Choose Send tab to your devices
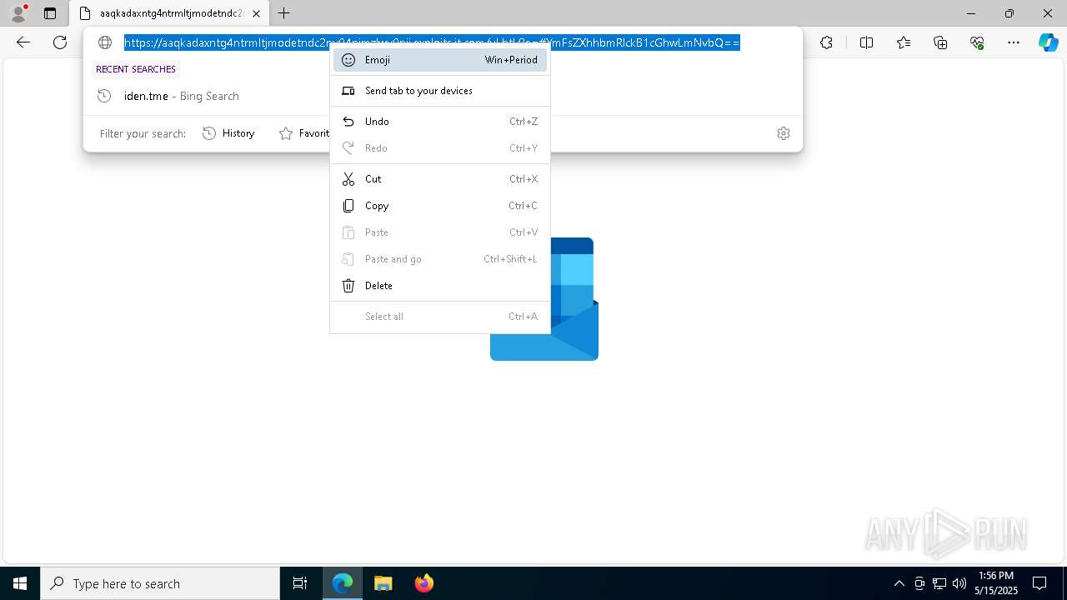The image size is (1067, 600). [440, 91]
